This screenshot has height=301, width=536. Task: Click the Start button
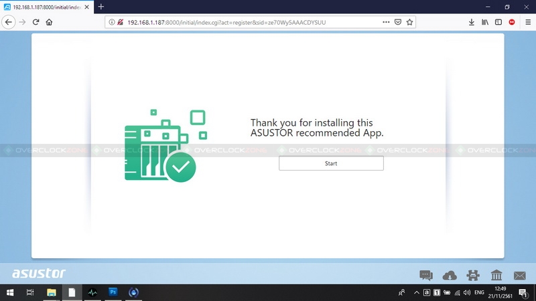[331, 163]
